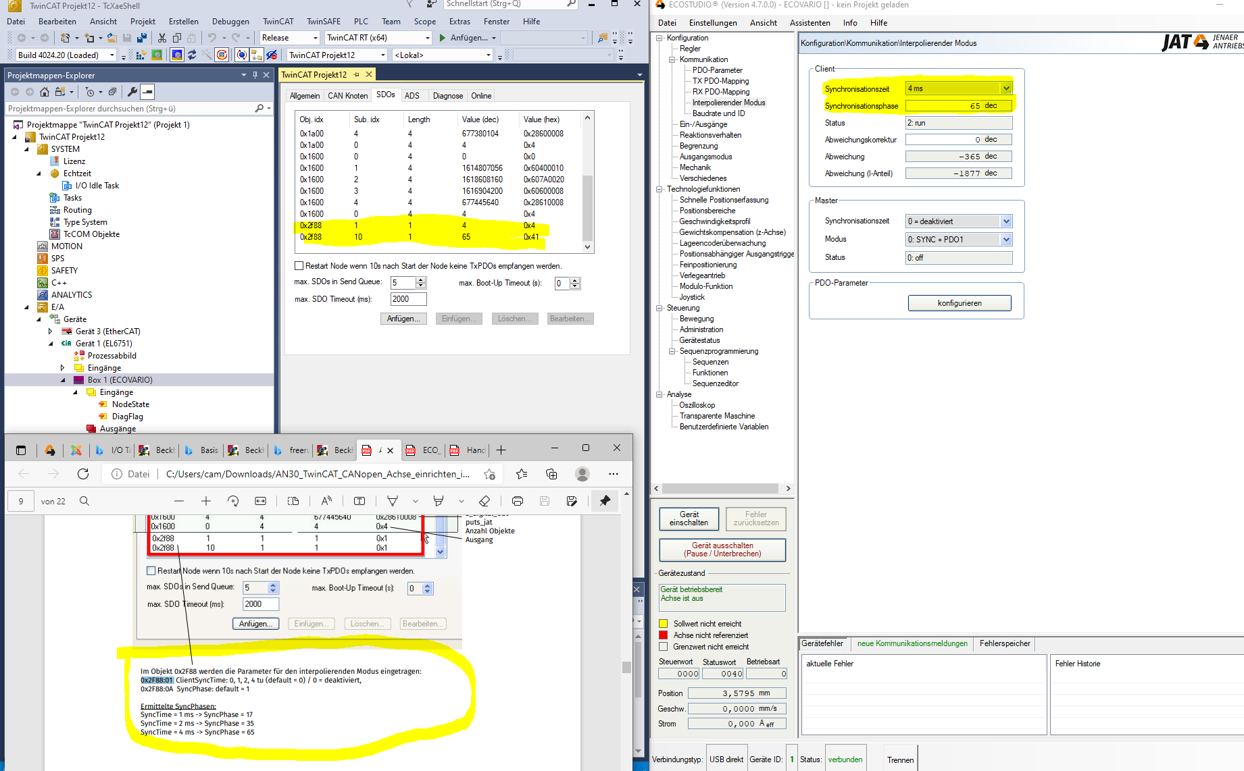This screenshot has height=771, width=1244.
Task: Click Synchronisationsphase value field
Action: click(959, 105)
